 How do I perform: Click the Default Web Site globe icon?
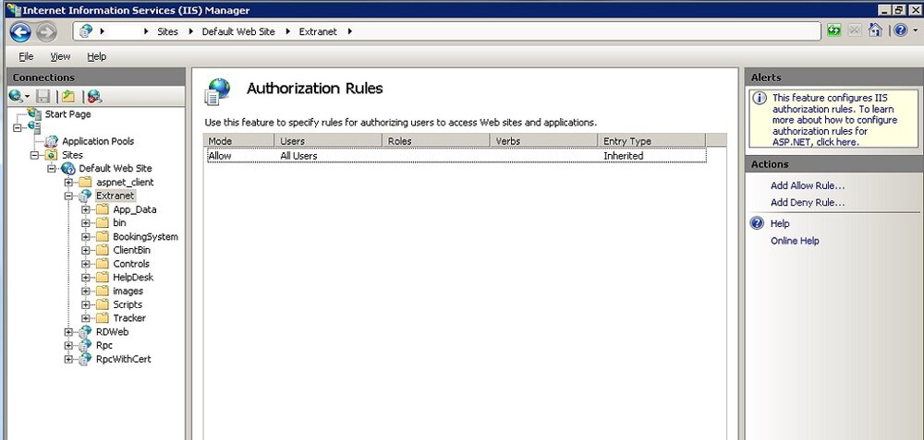click(x=68, y=169)
